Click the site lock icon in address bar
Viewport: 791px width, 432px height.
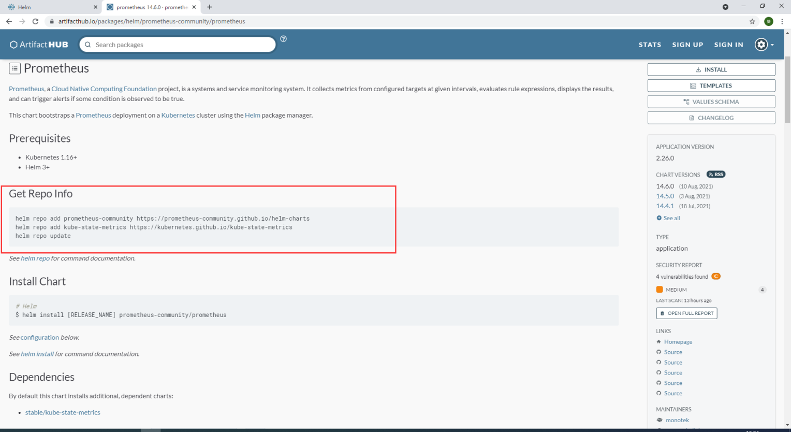(x=51, y=21)
